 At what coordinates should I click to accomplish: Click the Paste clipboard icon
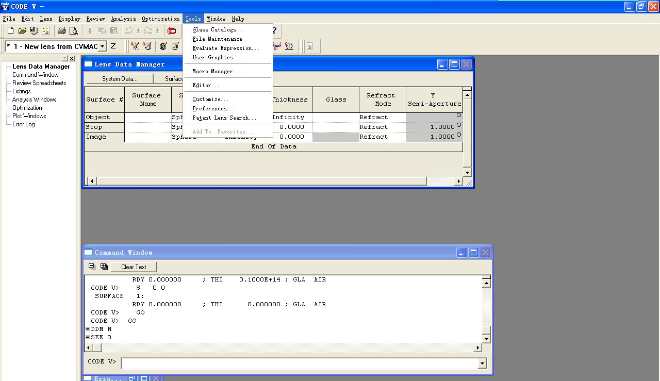click(x=113, y=30)
